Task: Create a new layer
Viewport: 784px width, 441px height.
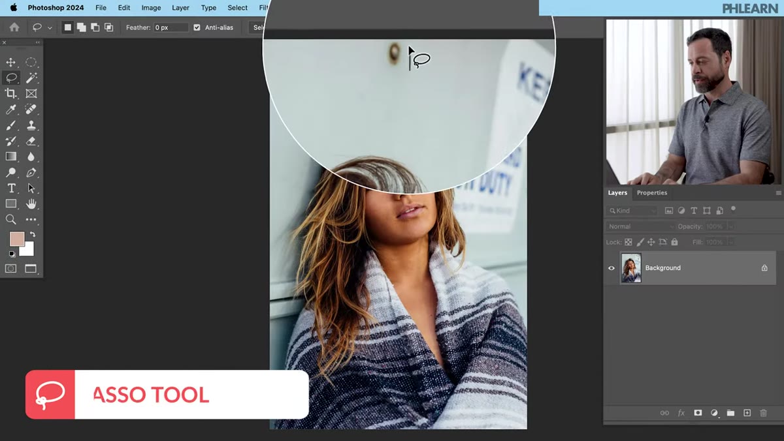Action: point(747,413)
